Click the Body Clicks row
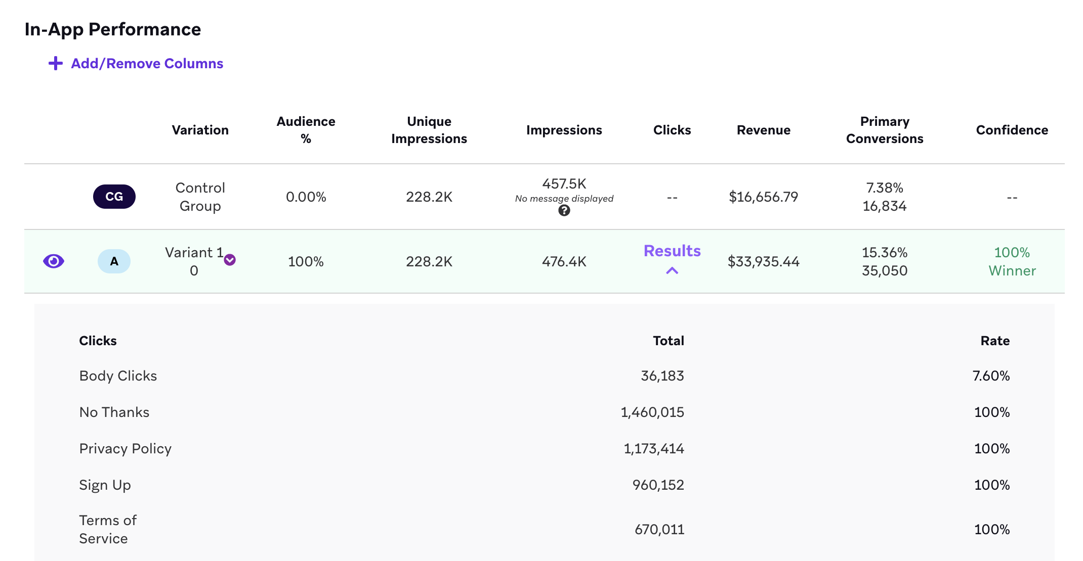The height and width of the screenshot is (561, 1083). point(117,376)
